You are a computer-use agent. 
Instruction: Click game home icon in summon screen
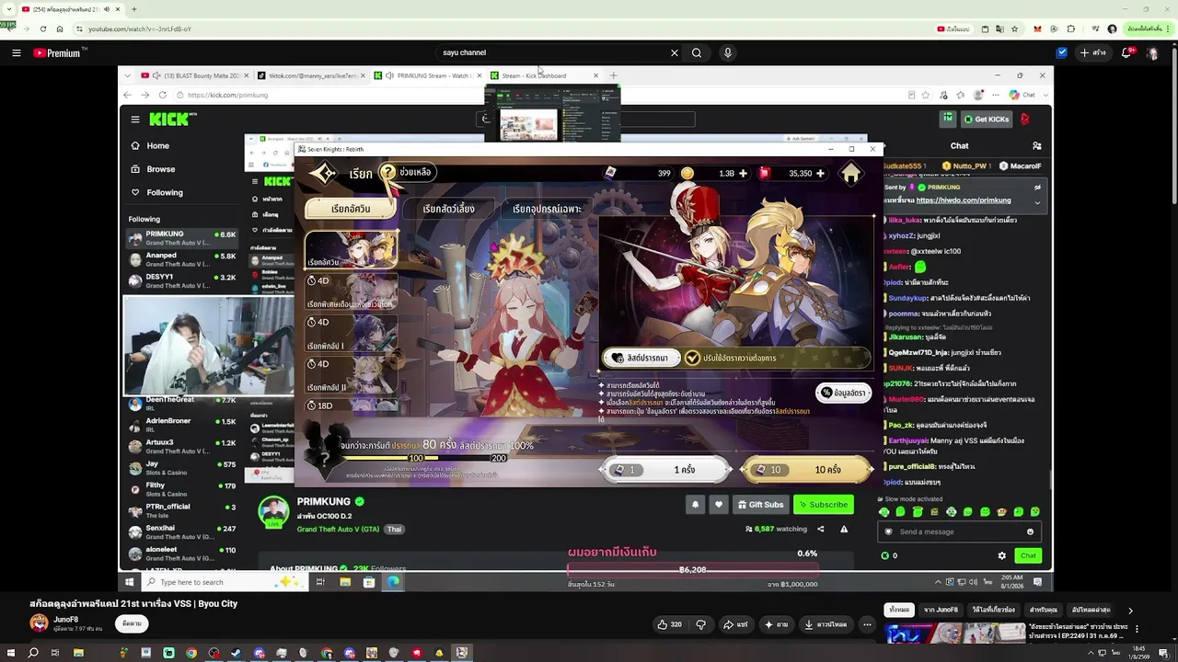(851, 173)
